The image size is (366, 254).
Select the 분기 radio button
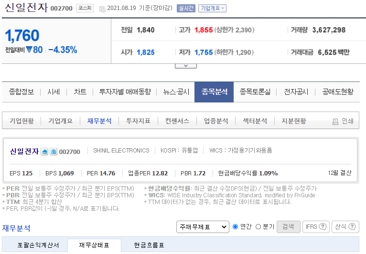tap(258, 226)
